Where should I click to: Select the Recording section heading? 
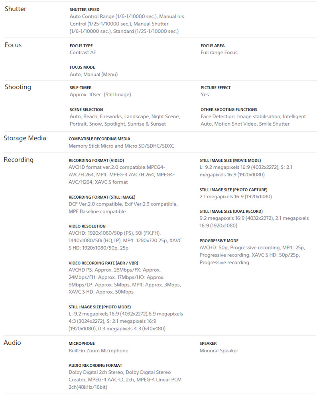(18, 160)
